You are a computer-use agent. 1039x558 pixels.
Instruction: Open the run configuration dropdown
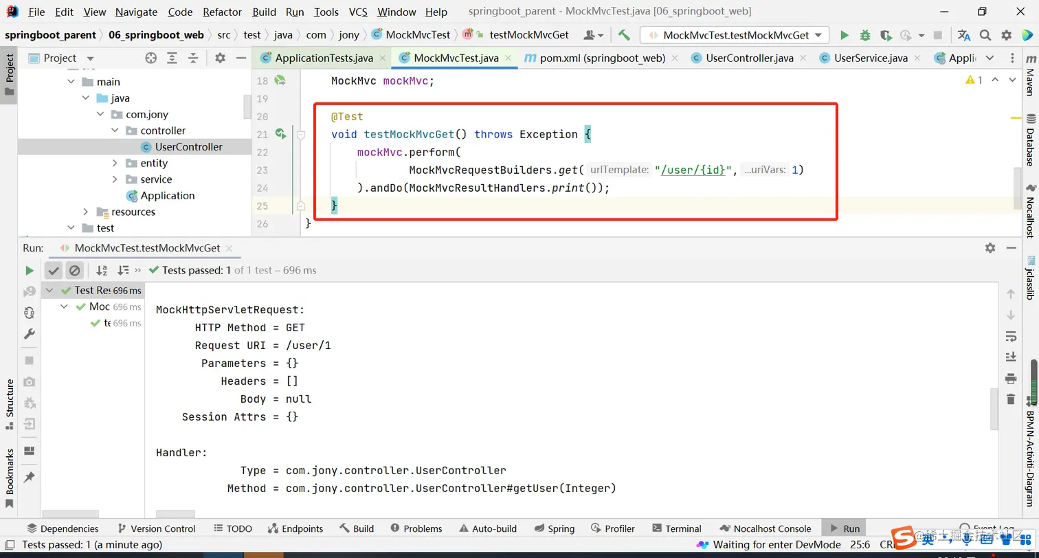coord(735,35)
